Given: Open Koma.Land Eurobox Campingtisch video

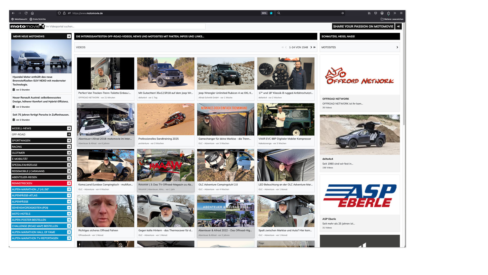Looking at the screenshot, I should pos(105,170).
